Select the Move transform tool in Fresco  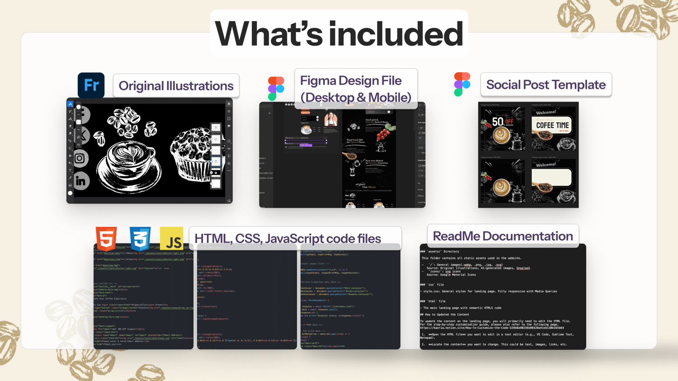click(71, 141)
